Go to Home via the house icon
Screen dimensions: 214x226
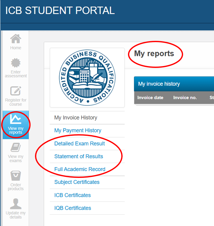click(x=16, y=39)
